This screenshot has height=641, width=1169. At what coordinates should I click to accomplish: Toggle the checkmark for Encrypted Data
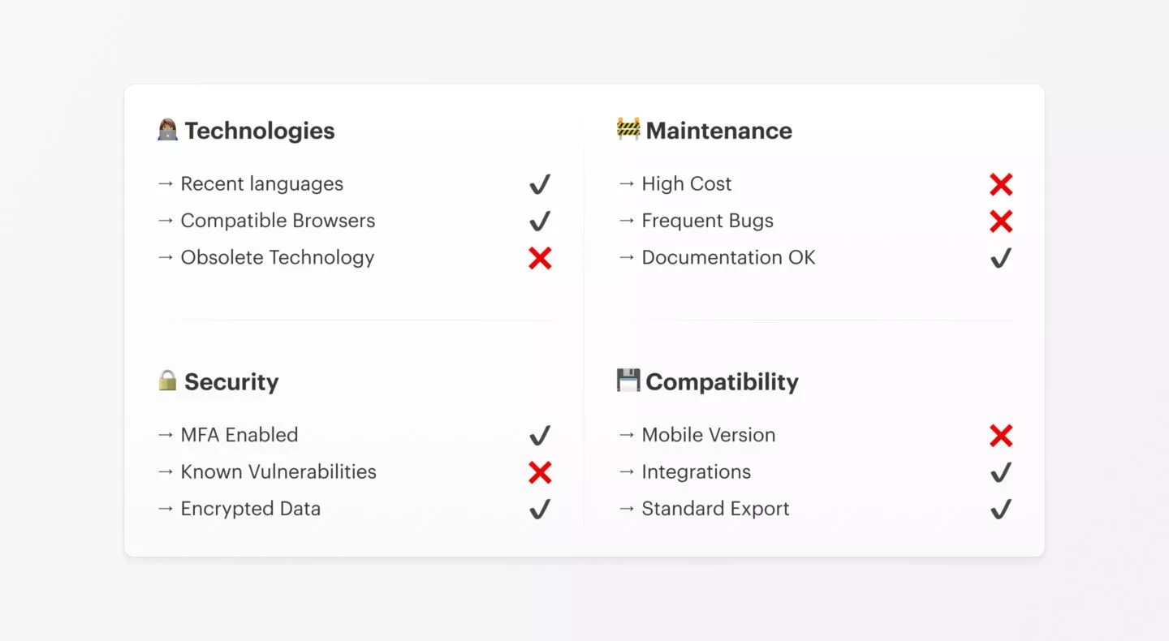(x=540, y=509)
